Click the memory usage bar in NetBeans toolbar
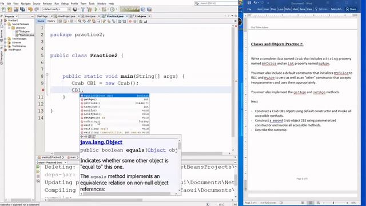Screen dimensions: 366x206 (x=130, y=9)
